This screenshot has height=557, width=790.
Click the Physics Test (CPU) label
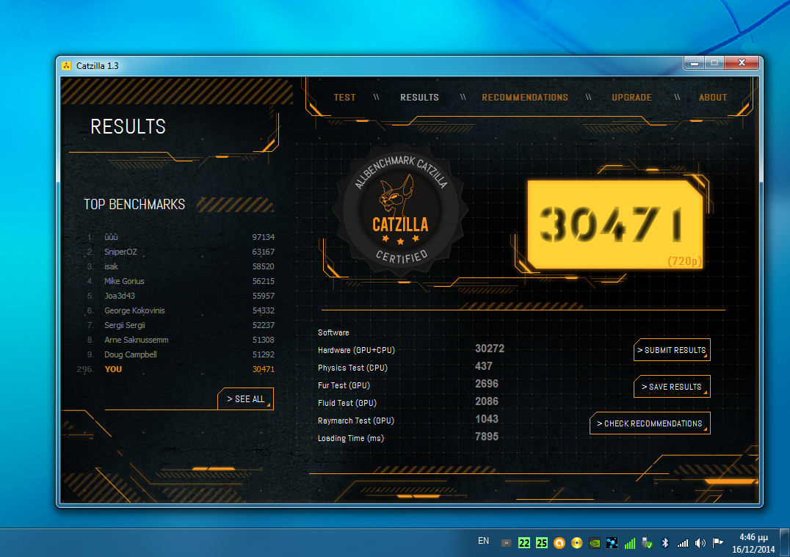coord(352,368)
